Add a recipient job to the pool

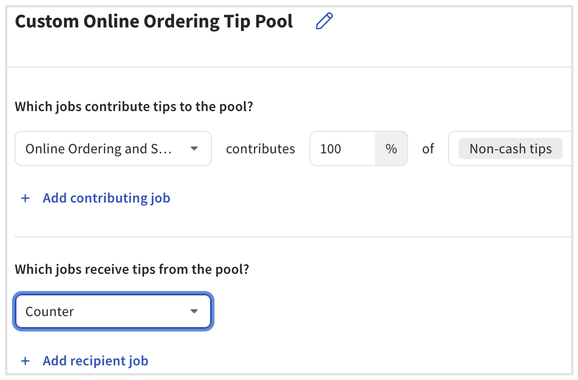(x=95, y=360)
